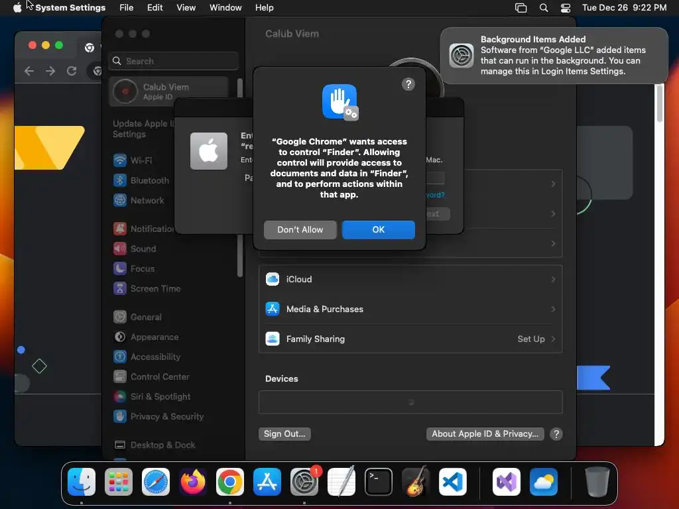The image size is (679, 509).
Task: Click Chrome window forward arrow
Action: [50, 71]
